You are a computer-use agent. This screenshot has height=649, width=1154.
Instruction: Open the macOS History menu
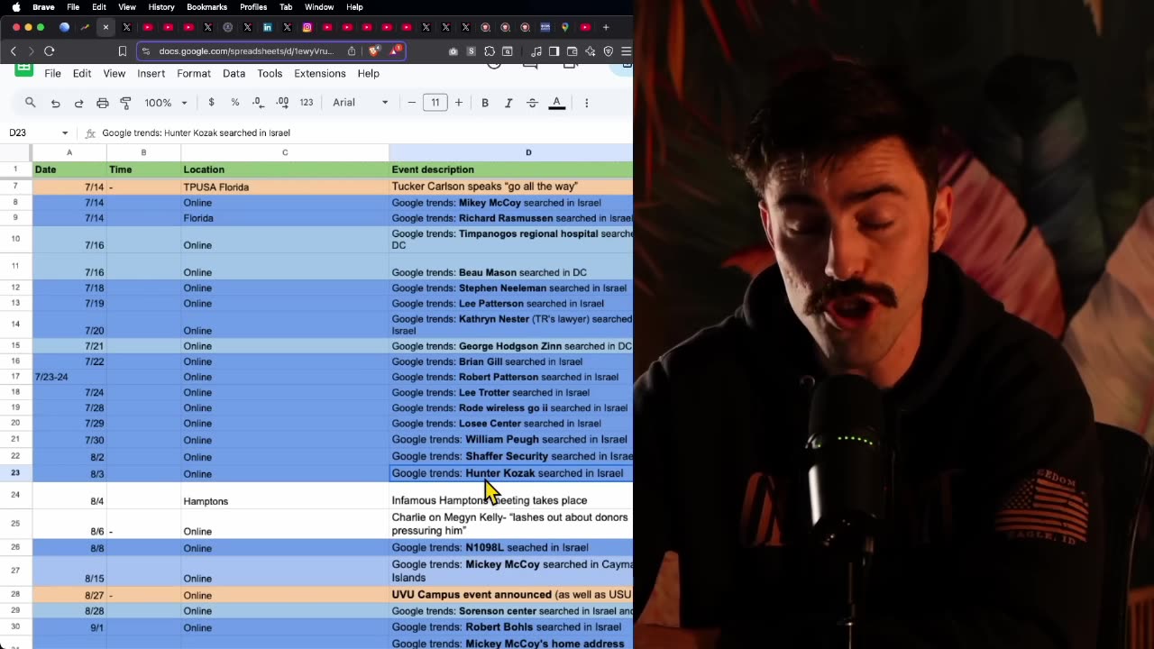tap(161, 7)
